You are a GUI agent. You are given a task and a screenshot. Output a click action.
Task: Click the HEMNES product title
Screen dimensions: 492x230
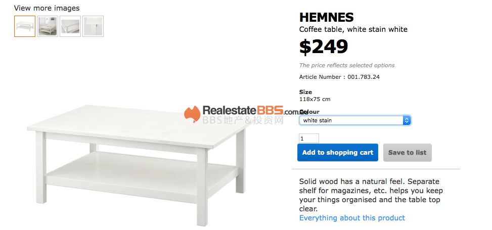point(326,17)
